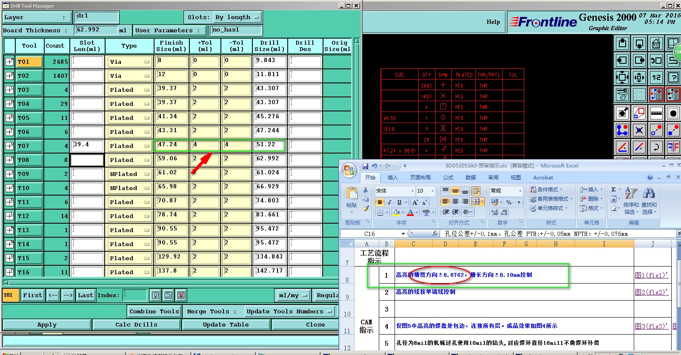Screen dimensions: 681x355
Task: Click the Slot Len field of tool T07
Action: pyautogui.click(x=88, y=146)
